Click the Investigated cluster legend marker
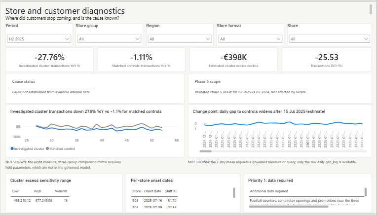 tap(12, 148)
